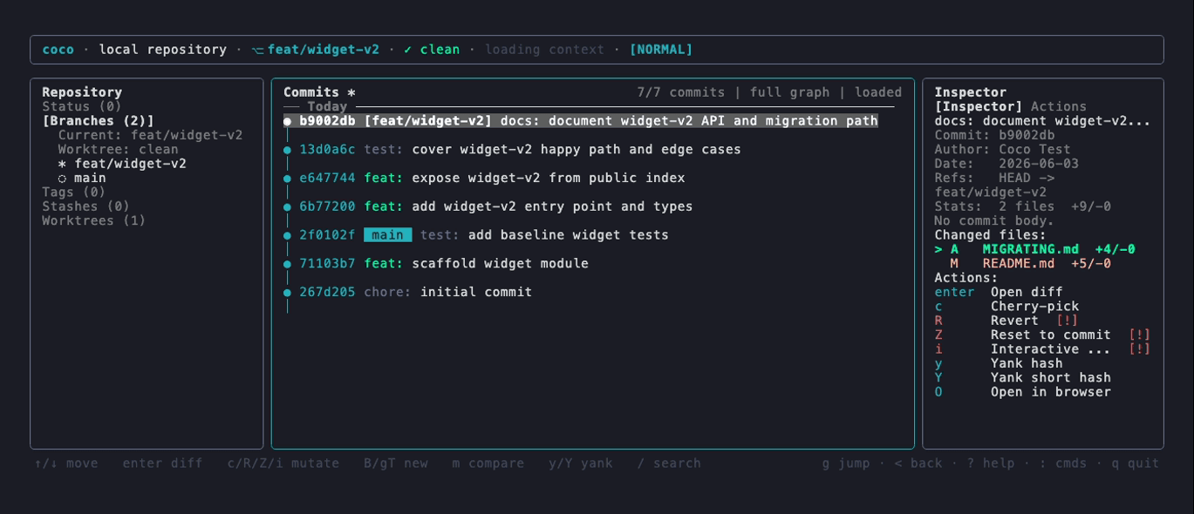
Task: Click the '/ search' footer hint
Action: tap(669, 463)
